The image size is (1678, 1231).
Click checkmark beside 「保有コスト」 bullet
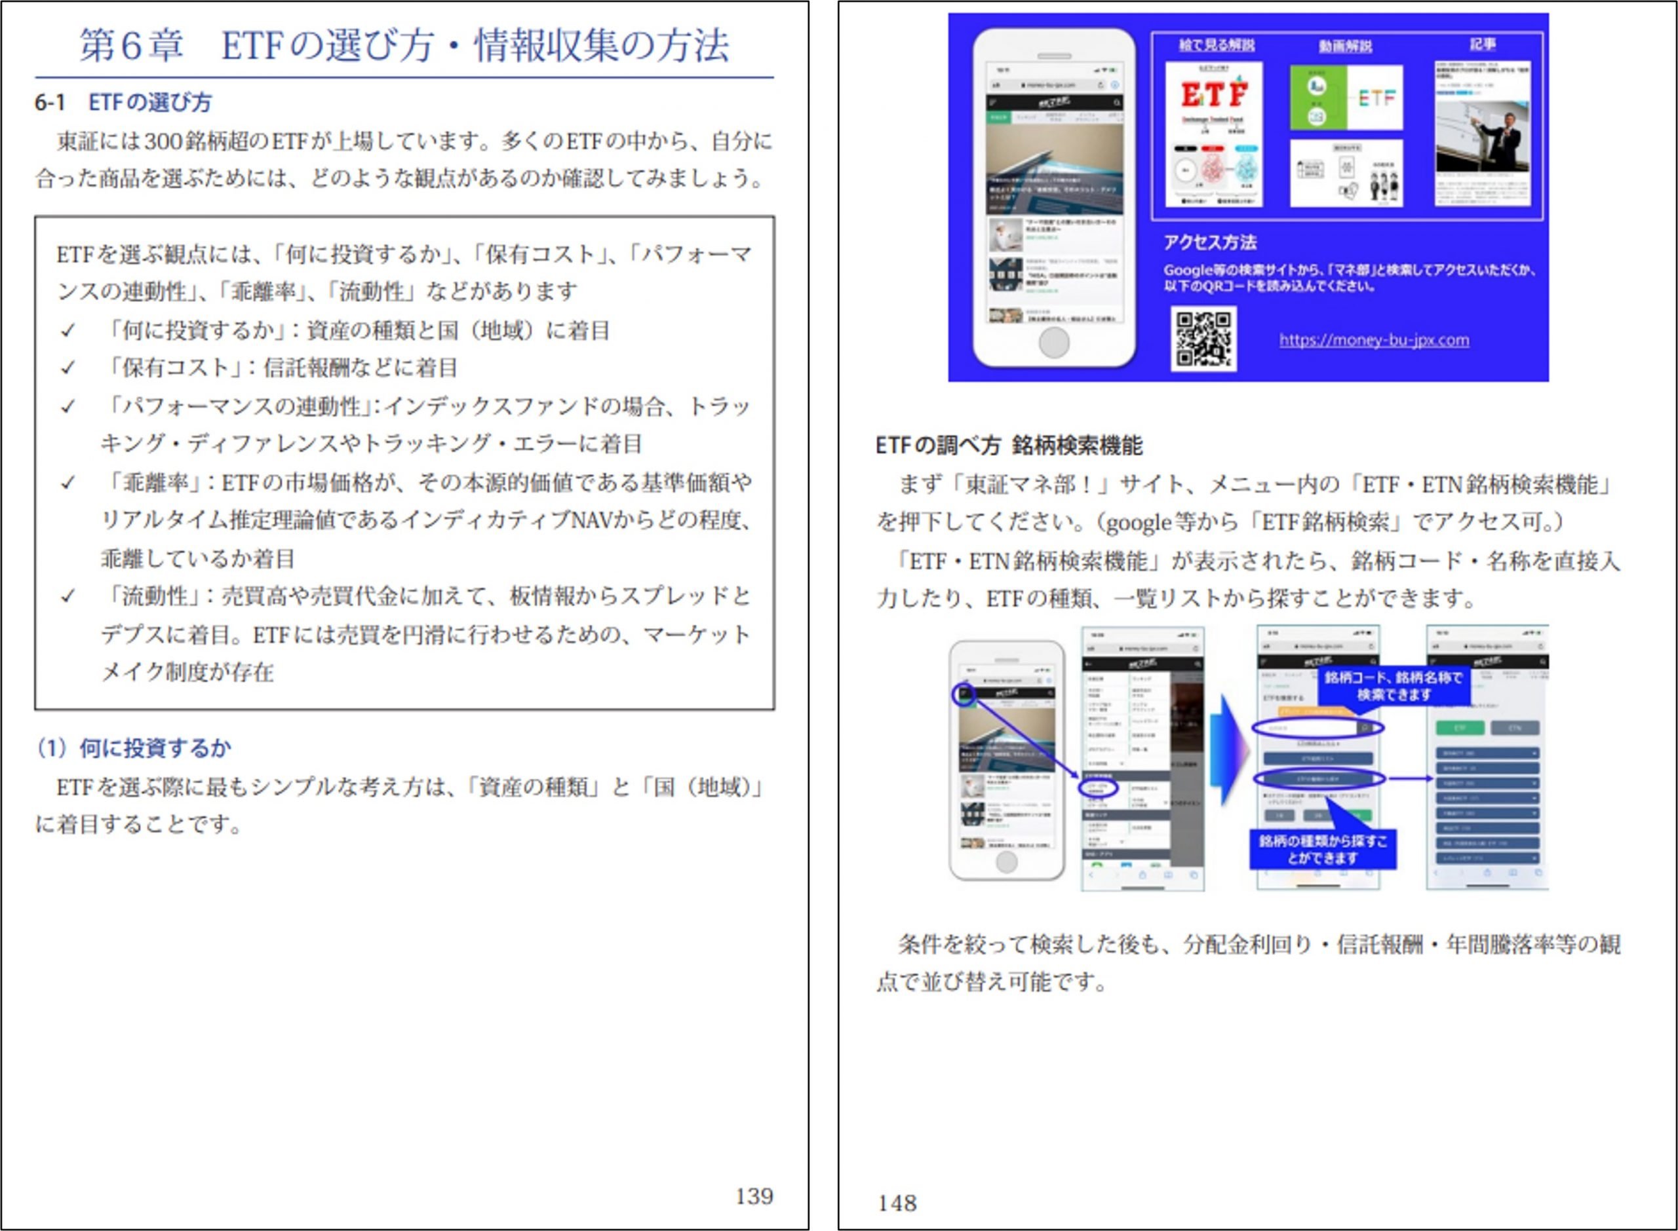click(68, 368)
